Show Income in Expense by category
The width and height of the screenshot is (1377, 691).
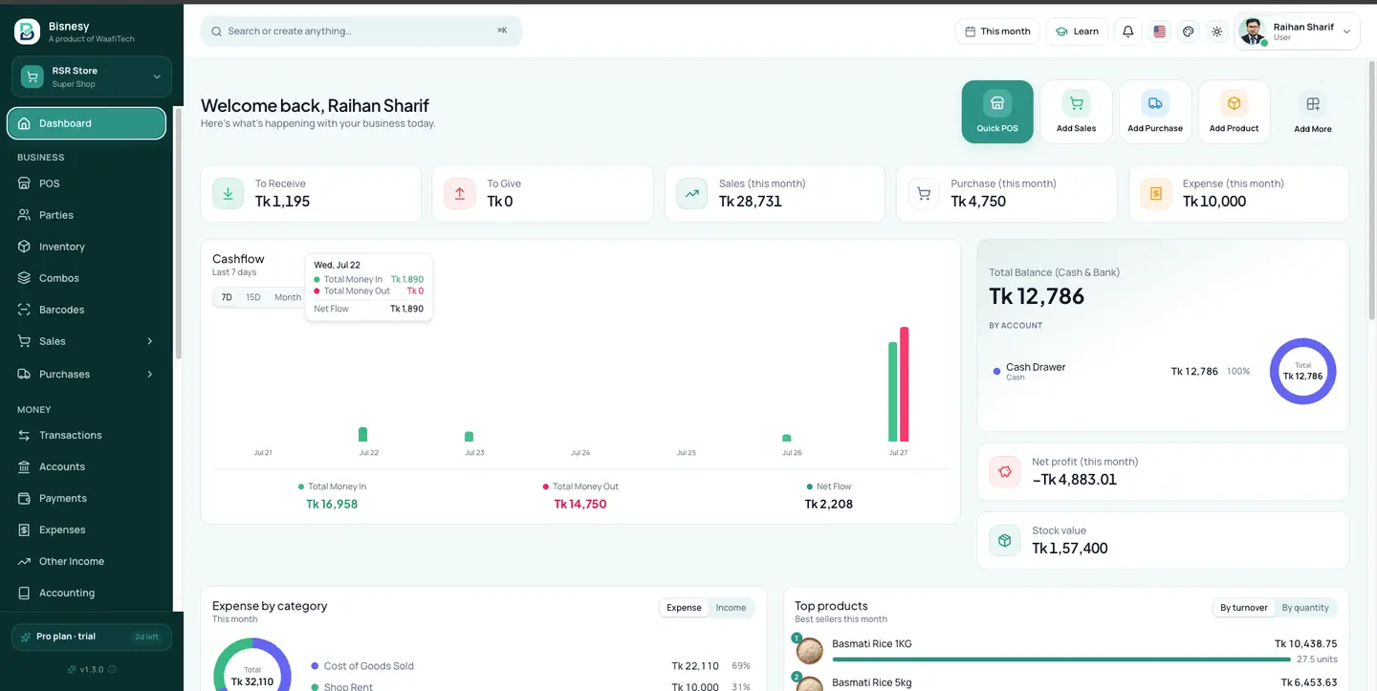click(x=731, y=608)
